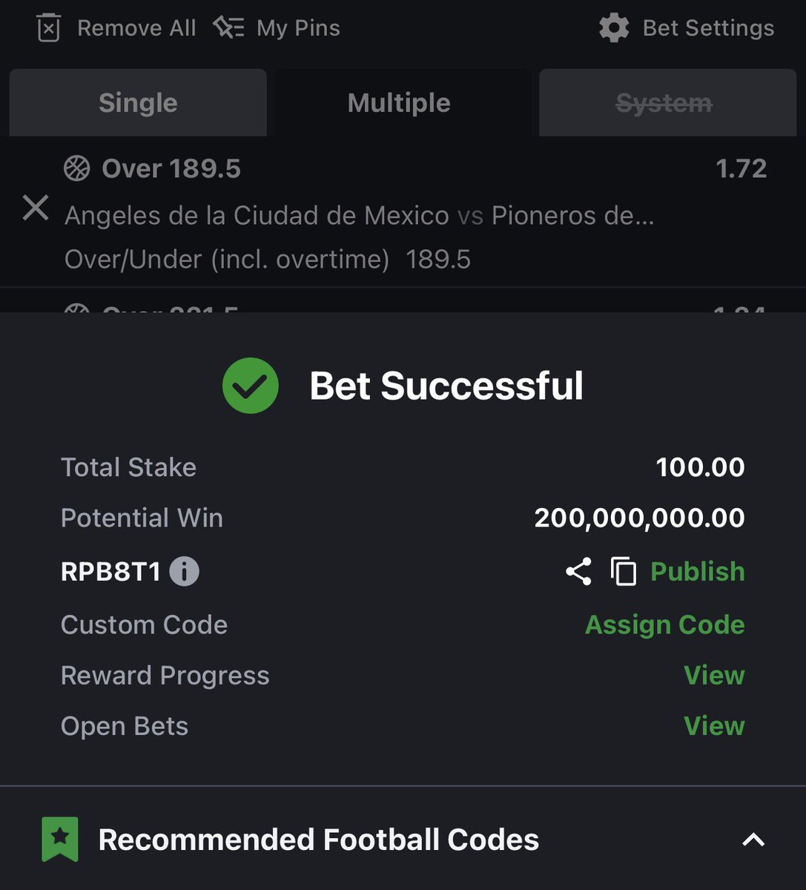The image size is (806, 890).
Task: Click the basketball icon beside Over 189.5
Action: (76, 169)
